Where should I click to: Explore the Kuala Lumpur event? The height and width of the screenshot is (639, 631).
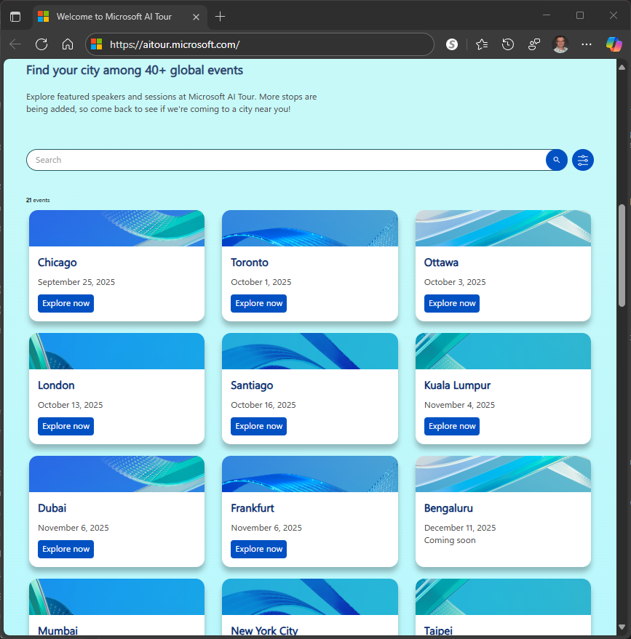coord(452,426)
